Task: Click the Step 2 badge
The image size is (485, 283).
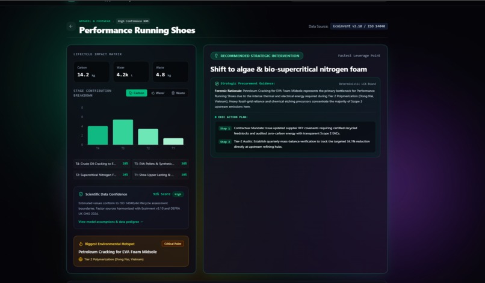Action: [x=225, y=142]
